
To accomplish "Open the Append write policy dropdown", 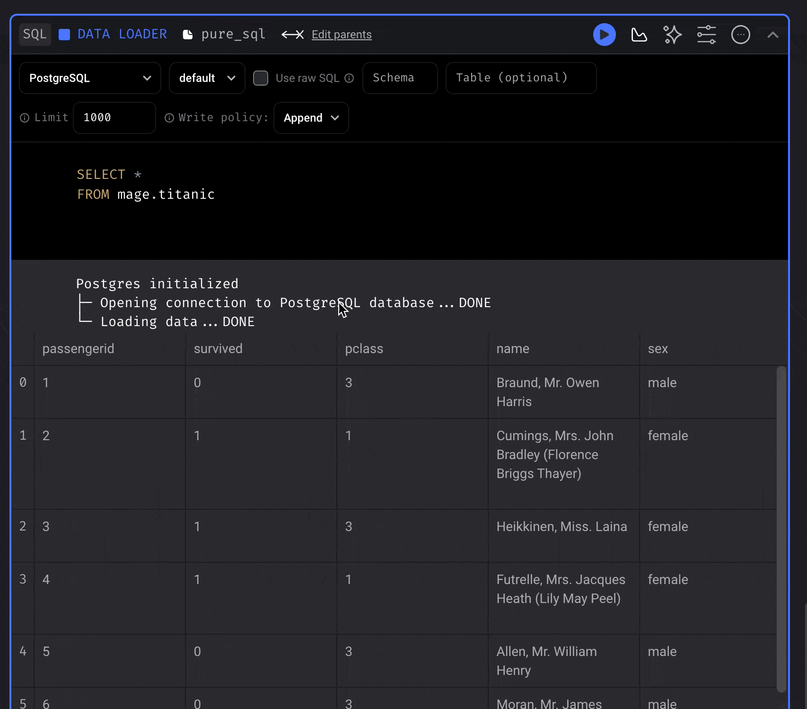I will 311,118.
